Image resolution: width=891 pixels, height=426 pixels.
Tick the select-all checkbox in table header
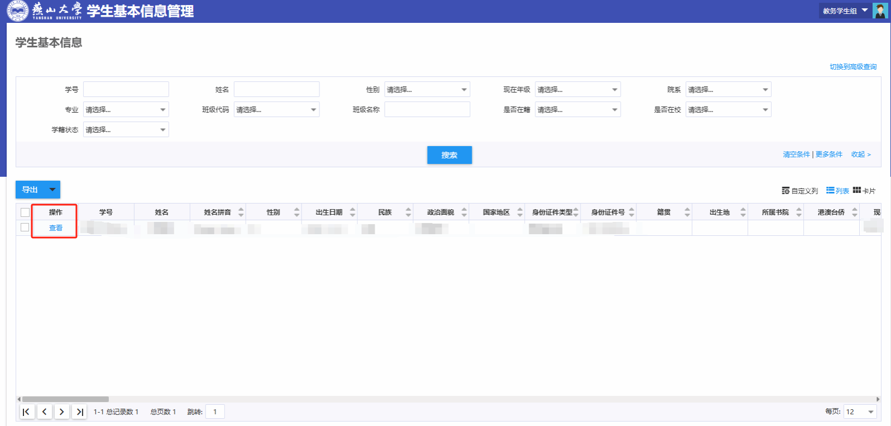25,212
